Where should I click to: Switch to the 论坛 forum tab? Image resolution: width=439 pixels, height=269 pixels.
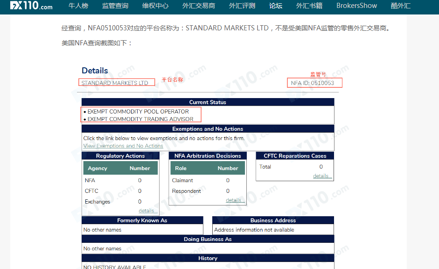click(x=276, y=6)
